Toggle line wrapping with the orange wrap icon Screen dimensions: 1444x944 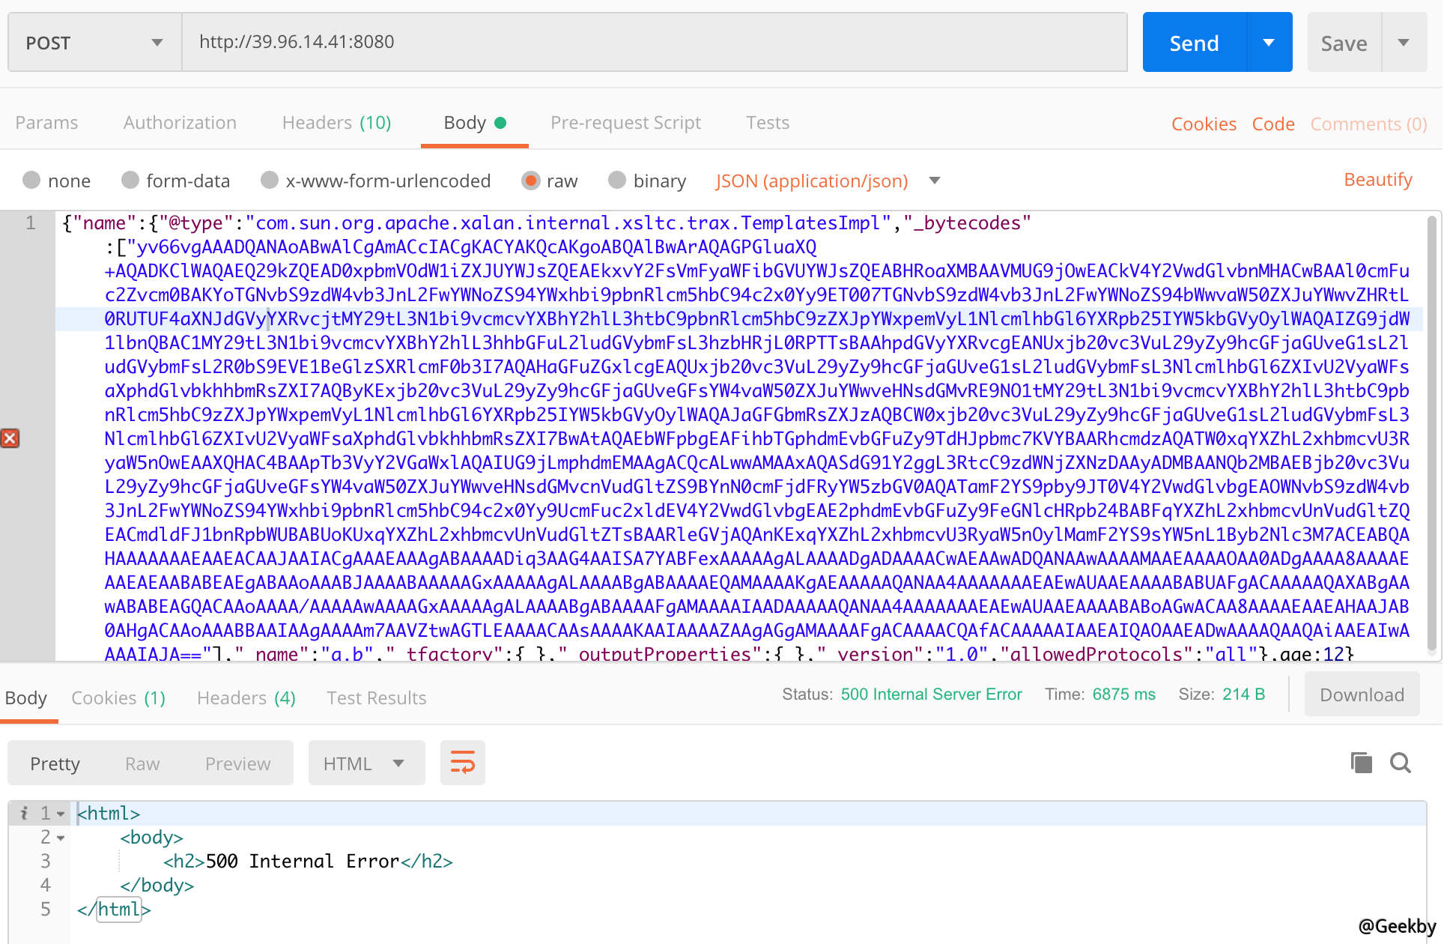click(462, 763)
